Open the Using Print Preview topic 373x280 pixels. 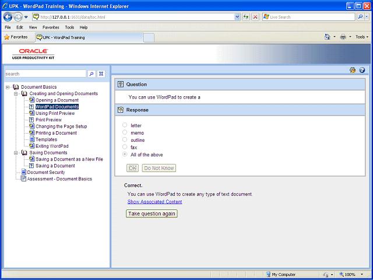55,113
